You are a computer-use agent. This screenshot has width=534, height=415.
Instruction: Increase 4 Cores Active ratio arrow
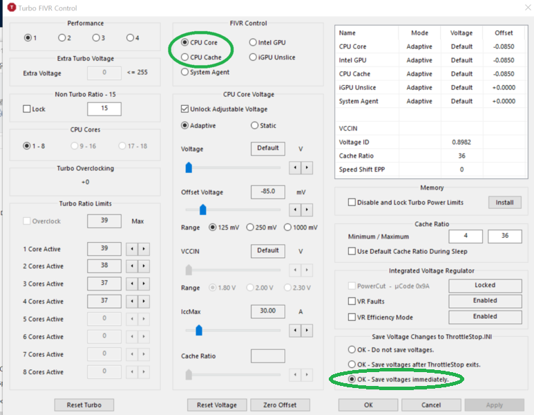click(144, 302)
